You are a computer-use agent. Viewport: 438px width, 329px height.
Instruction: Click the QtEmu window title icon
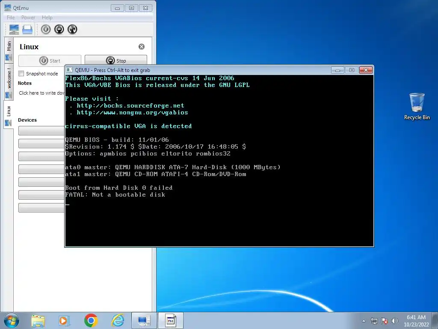(x=8, y=8)
